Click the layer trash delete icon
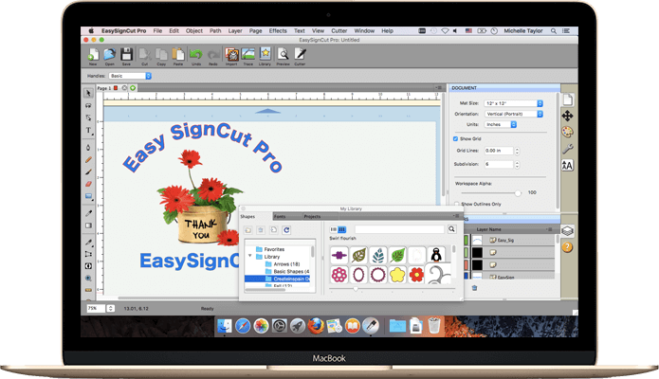Screen dimensions: 659x379 (474, 288)
